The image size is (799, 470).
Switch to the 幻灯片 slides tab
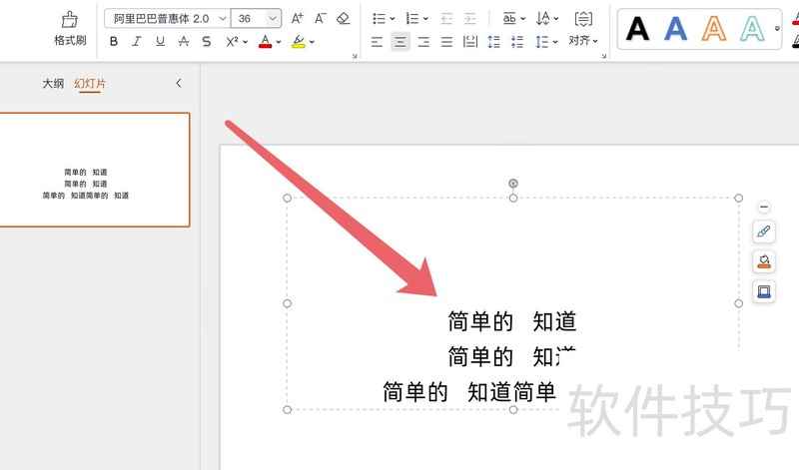click(90, 84)
